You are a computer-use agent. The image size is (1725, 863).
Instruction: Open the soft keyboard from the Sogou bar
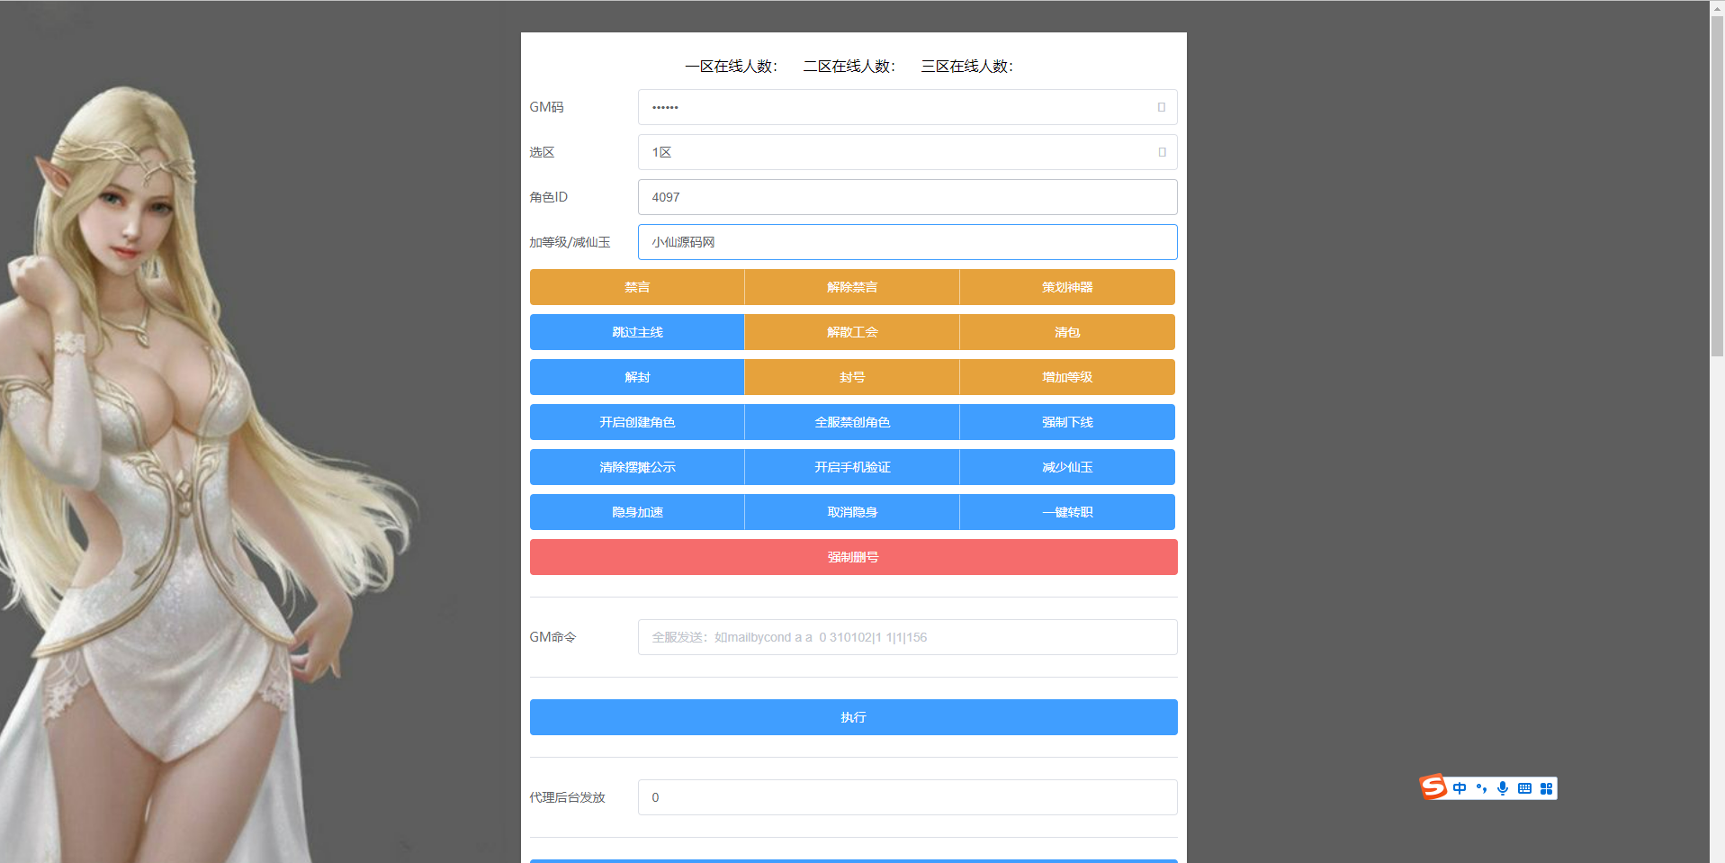1524,788
